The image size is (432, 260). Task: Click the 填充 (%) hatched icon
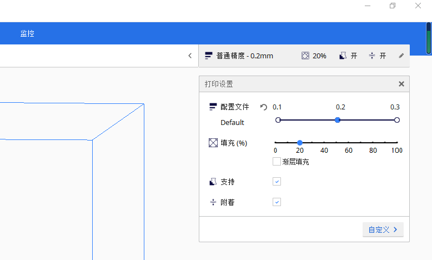pos(213,143)
